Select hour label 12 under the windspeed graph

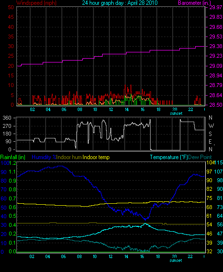(111, 110)
